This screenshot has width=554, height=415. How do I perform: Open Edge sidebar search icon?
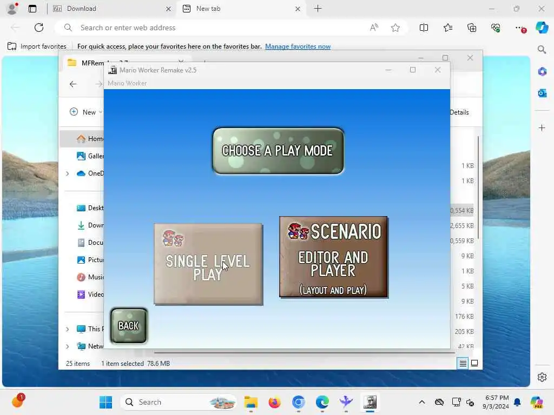click(x=542, y=50)
